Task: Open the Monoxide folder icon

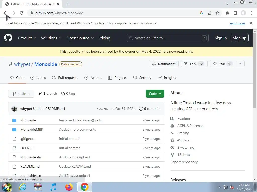Action: click(14, 120)
